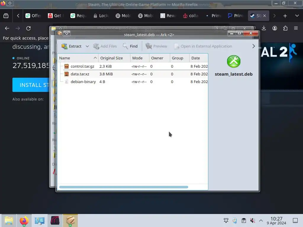Open the Firefox account icon
Image resolution: width=303 pixels, height=227 pixels.
click(x=275, y=28)
